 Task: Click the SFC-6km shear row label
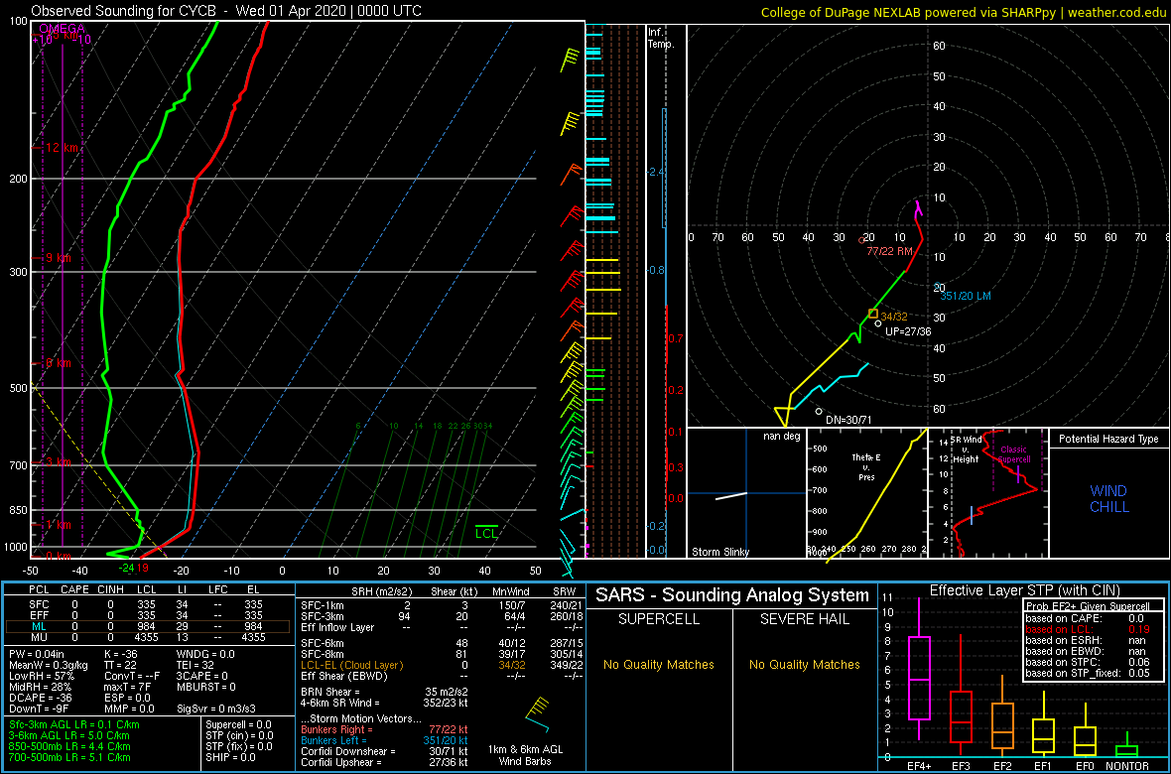[x=322, y=642]
